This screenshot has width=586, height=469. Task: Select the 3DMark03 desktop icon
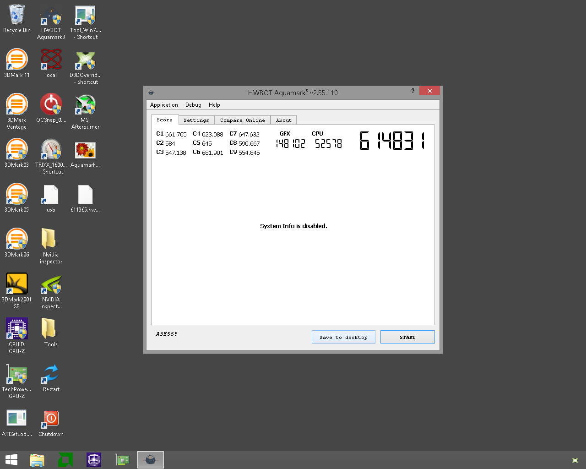(x=17, y=153)
